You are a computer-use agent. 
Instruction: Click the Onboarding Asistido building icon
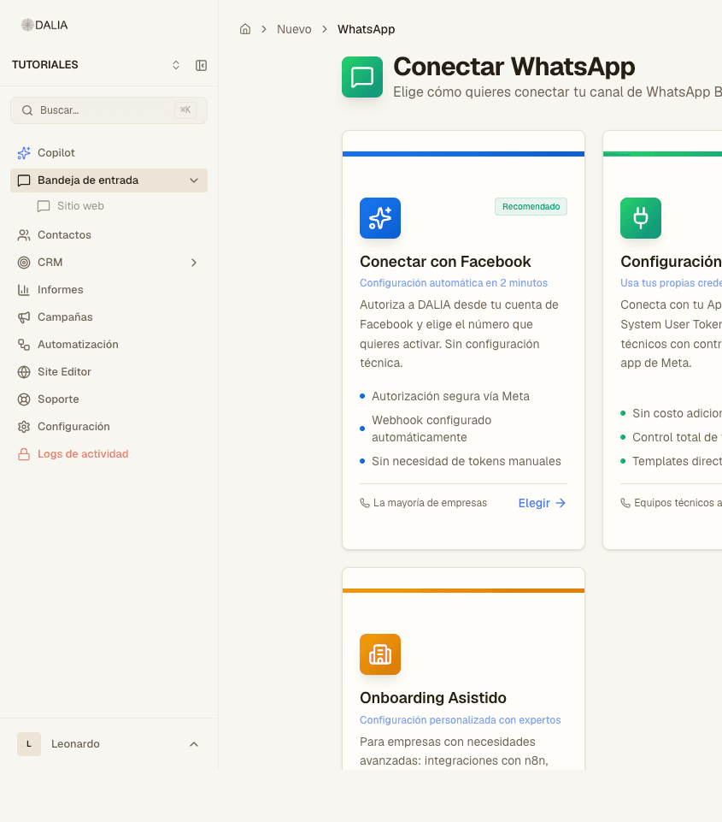point(380,654)
